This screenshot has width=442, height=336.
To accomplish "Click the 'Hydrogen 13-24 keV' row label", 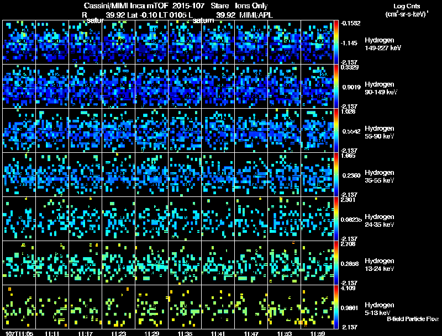I will pyautogui.click(x=380, y=265).
